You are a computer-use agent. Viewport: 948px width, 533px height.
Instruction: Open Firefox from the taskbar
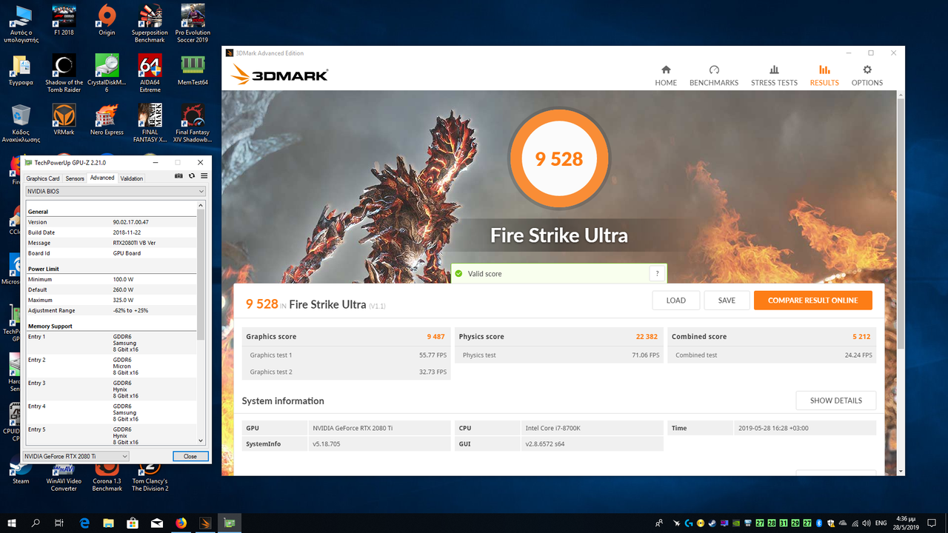[181, 523]
